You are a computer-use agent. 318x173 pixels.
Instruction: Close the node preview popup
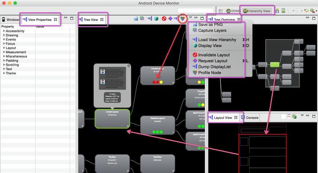click(129, 66)
